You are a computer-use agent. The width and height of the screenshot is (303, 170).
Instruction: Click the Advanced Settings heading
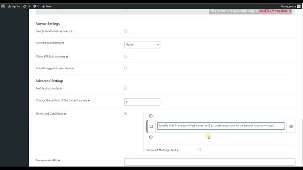pos(49,81)
